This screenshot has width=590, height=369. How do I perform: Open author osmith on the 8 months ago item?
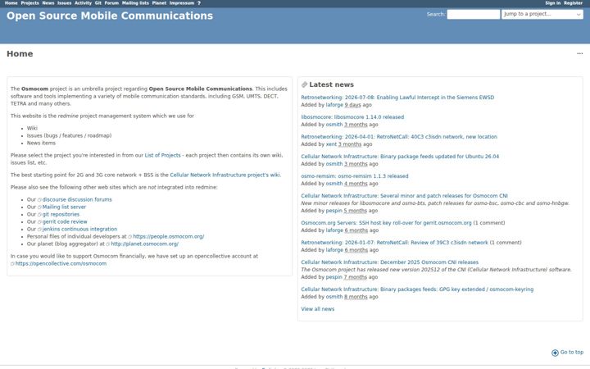[334, 297]
